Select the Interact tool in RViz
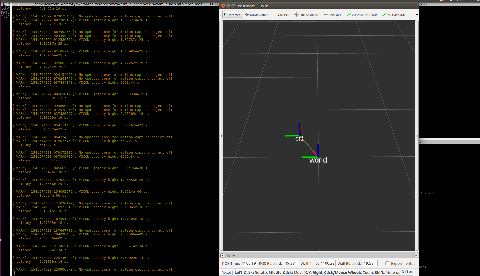This screenshot has height=276, width=480. pyautogui.click(x=232, y=15)
